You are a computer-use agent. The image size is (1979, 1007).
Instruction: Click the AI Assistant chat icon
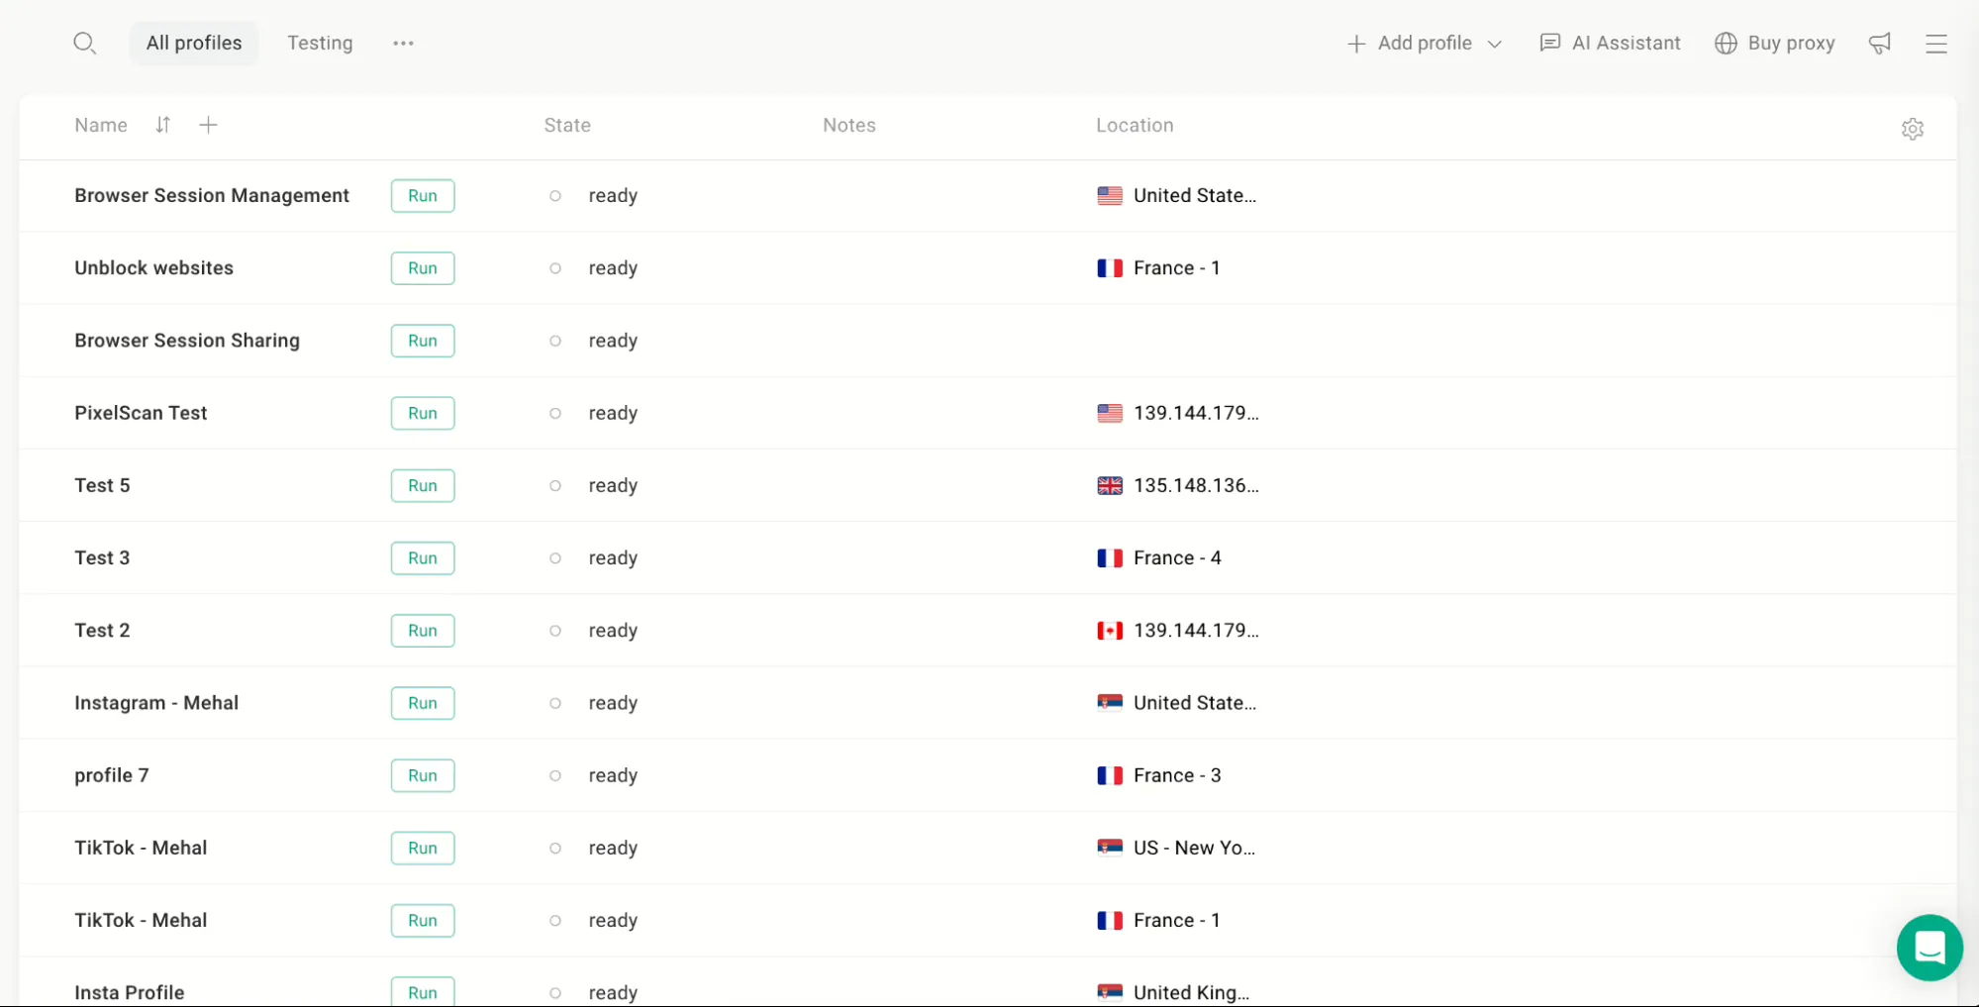(1549, 43)
